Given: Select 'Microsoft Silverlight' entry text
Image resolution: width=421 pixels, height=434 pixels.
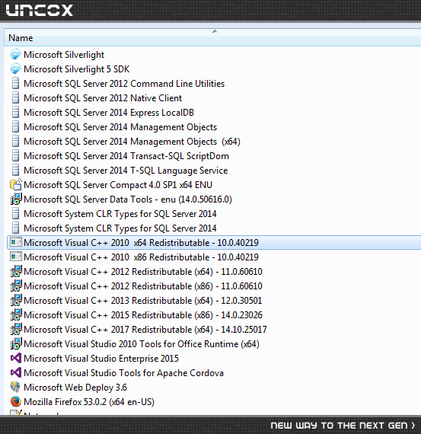Looking at the screenshot, I should click(x=64, y=55).
